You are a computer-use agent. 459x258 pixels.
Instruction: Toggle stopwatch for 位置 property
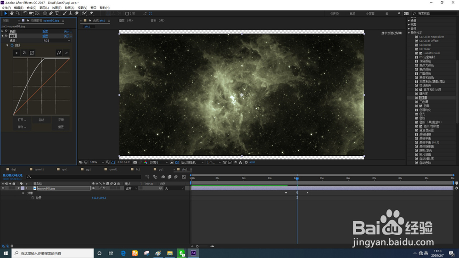point(33,198)
